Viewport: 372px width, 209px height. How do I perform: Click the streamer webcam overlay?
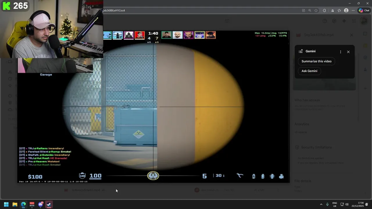click(x=52, y=29)
